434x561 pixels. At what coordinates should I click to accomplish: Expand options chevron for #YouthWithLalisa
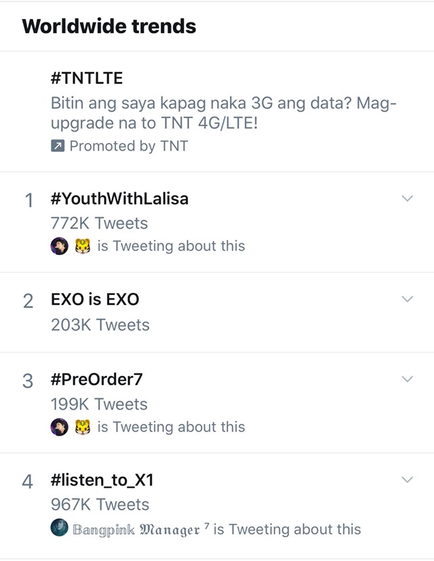408,198
